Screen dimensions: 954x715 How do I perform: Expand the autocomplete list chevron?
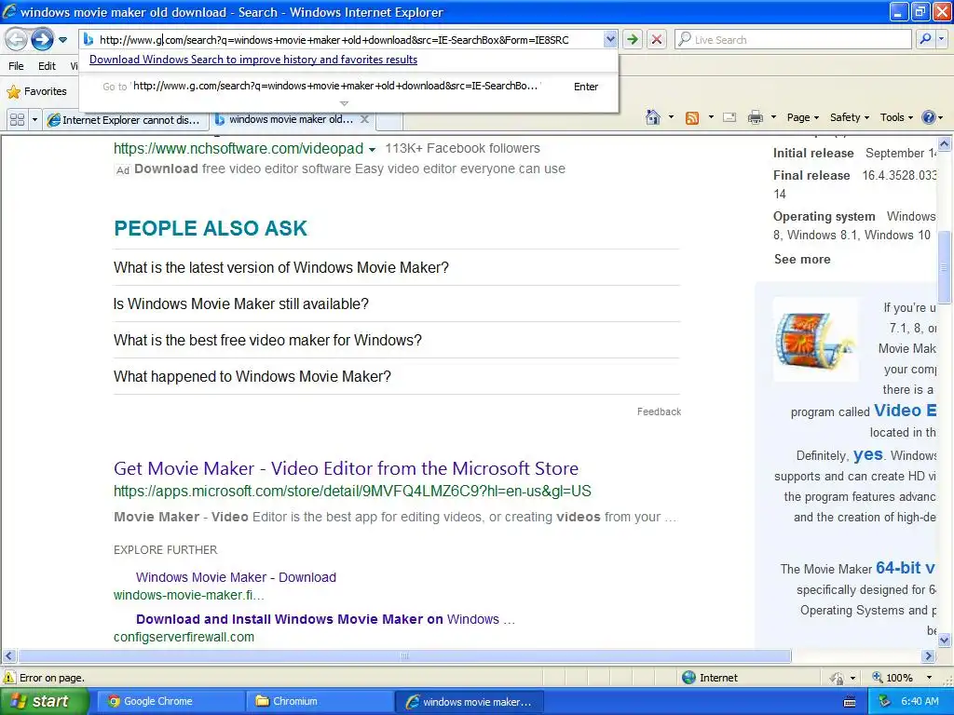345,103
